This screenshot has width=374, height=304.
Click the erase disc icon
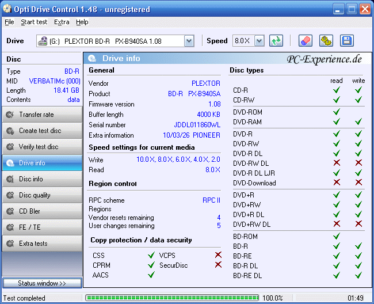tap(306, 41)
